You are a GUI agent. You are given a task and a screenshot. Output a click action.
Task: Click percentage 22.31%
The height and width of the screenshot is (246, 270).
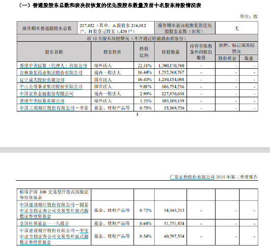click(x=145, y=66)
